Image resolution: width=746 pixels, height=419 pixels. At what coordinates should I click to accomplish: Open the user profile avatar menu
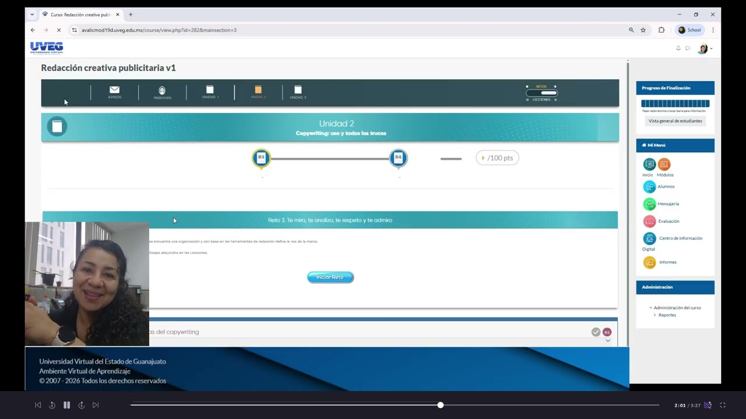704,49
